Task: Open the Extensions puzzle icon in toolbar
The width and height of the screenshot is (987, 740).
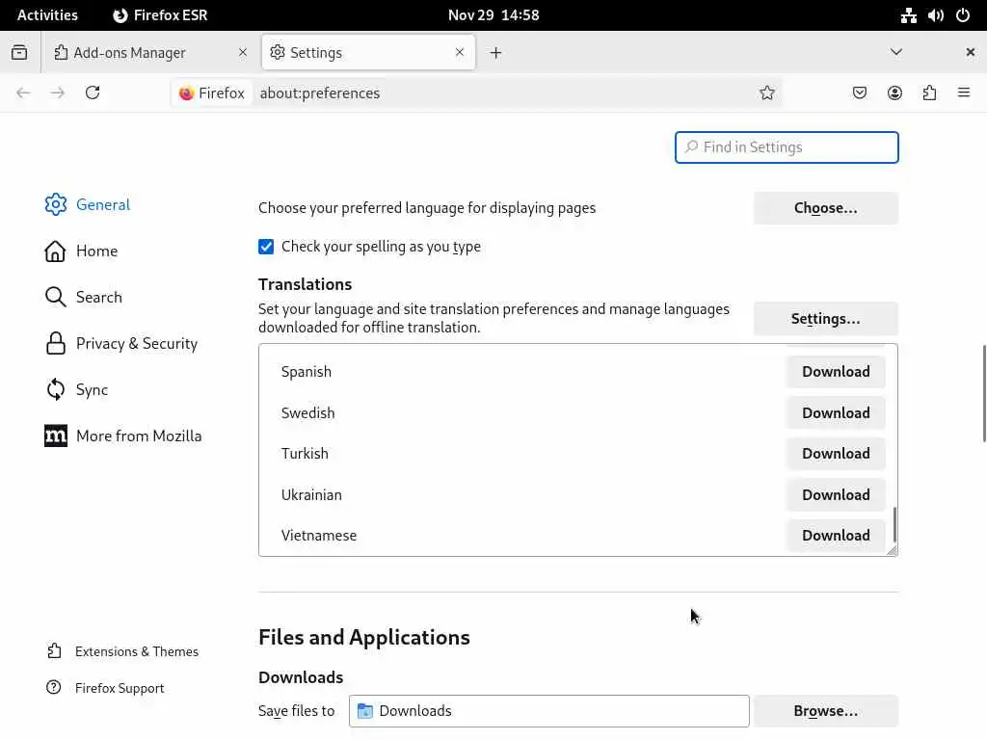Action: tap(929, 92)
